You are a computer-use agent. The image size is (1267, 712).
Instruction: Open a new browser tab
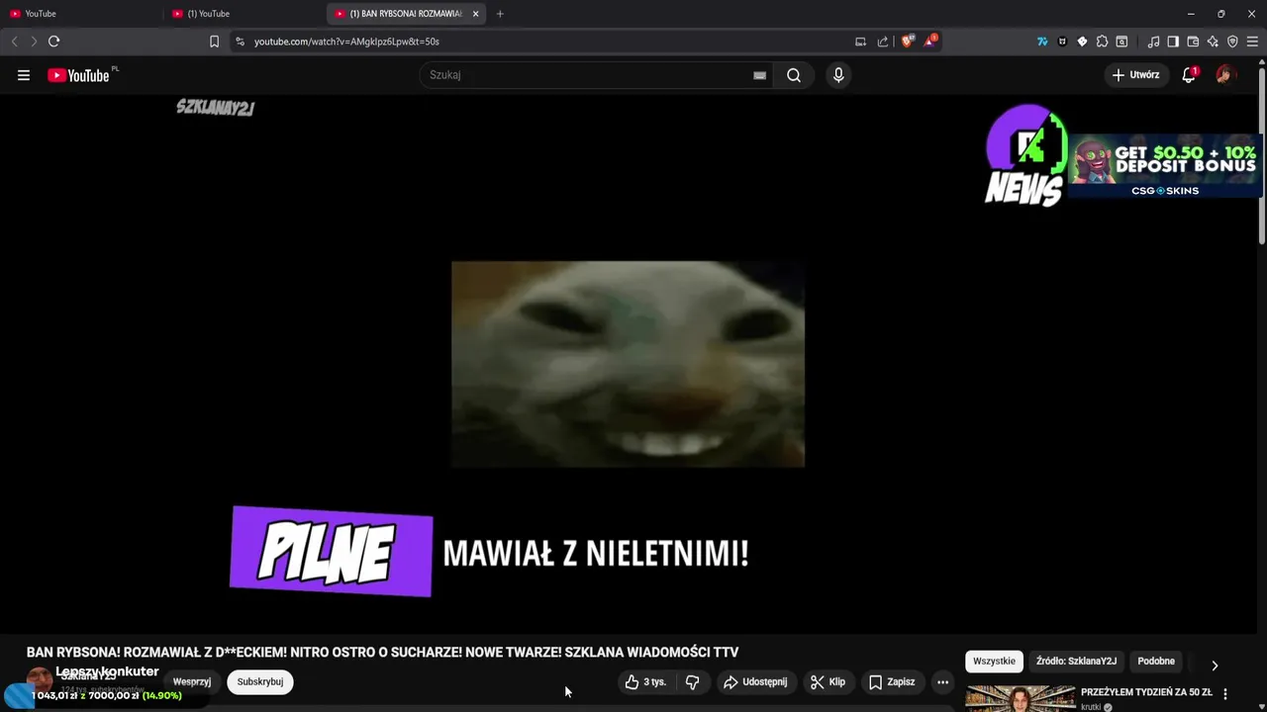click(500, 14)
